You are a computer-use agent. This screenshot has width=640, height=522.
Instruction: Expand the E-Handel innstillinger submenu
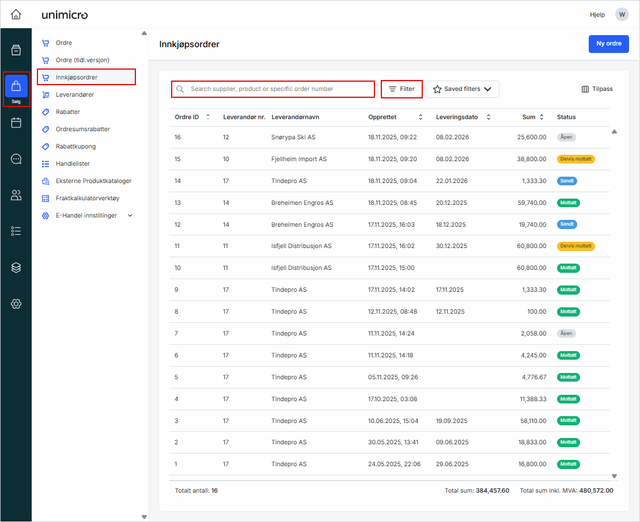pos(129,215)
